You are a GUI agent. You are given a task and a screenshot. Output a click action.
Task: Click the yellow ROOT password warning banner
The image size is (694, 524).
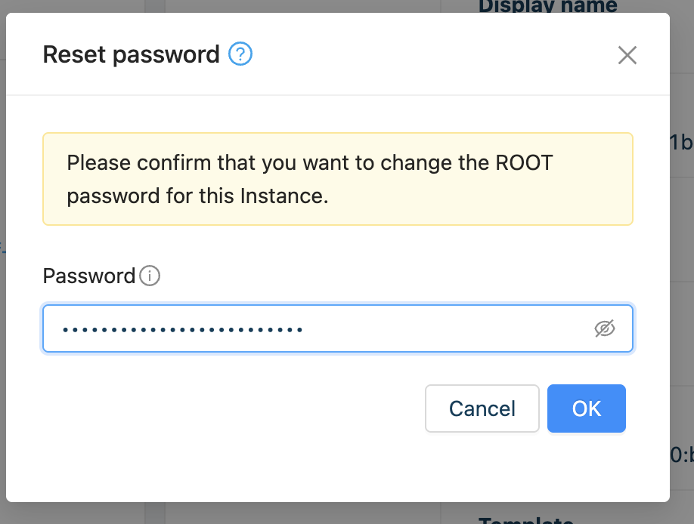(338, 179)
